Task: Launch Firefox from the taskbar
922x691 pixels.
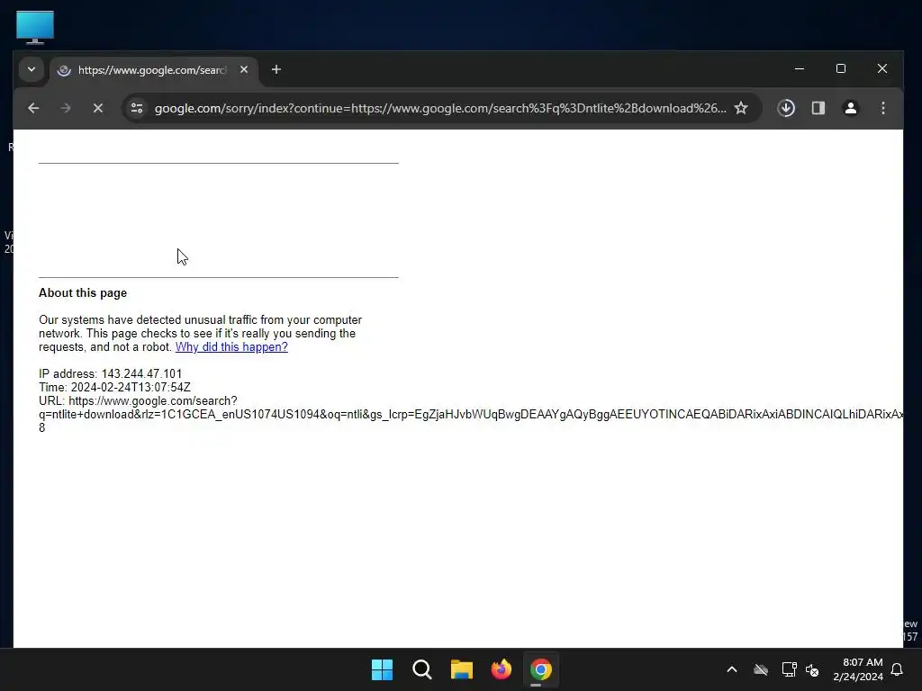Action: pos(501,669)
